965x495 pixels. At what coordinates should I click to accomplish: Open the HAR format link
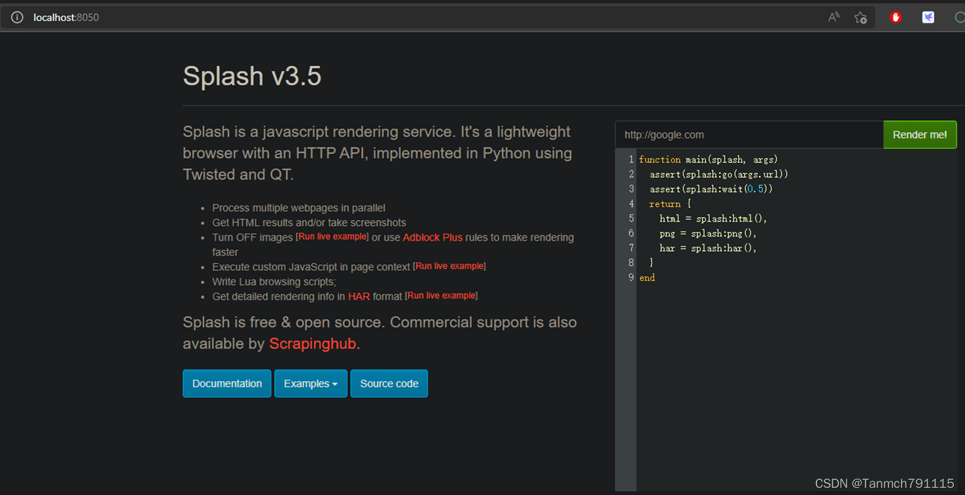(x=359, y=296)
